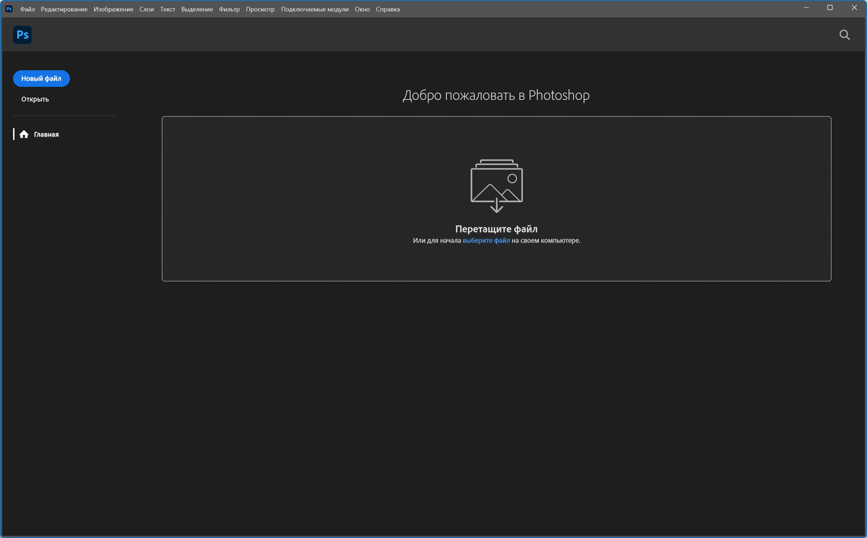Click the small Ps icon in title bar
The width and height of the screenshot is (867, 538).
(9, 9)
